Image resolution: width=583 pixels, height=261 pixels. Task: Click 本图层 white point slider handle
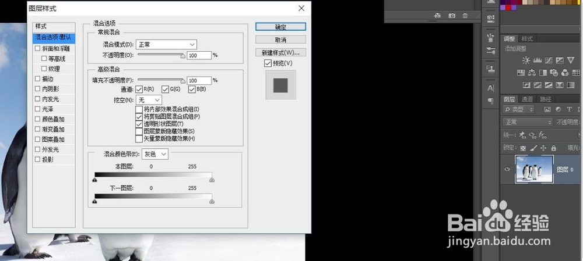point(212,180)
